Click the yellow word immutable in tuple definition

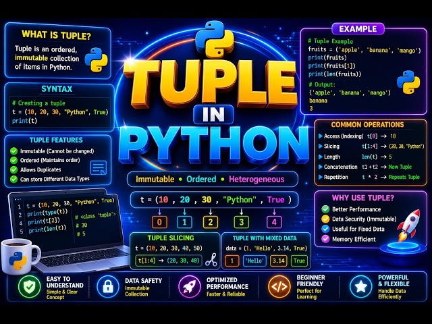pyautogui.click(x=32, y=58)
